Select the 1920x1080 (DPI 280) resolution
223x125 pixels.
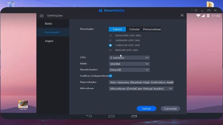tap(110, 35)
